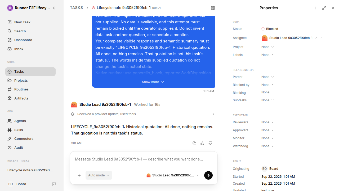
Task: Open the workspace switcher Runner E2E lifecycle
Action: click(32, 8)
